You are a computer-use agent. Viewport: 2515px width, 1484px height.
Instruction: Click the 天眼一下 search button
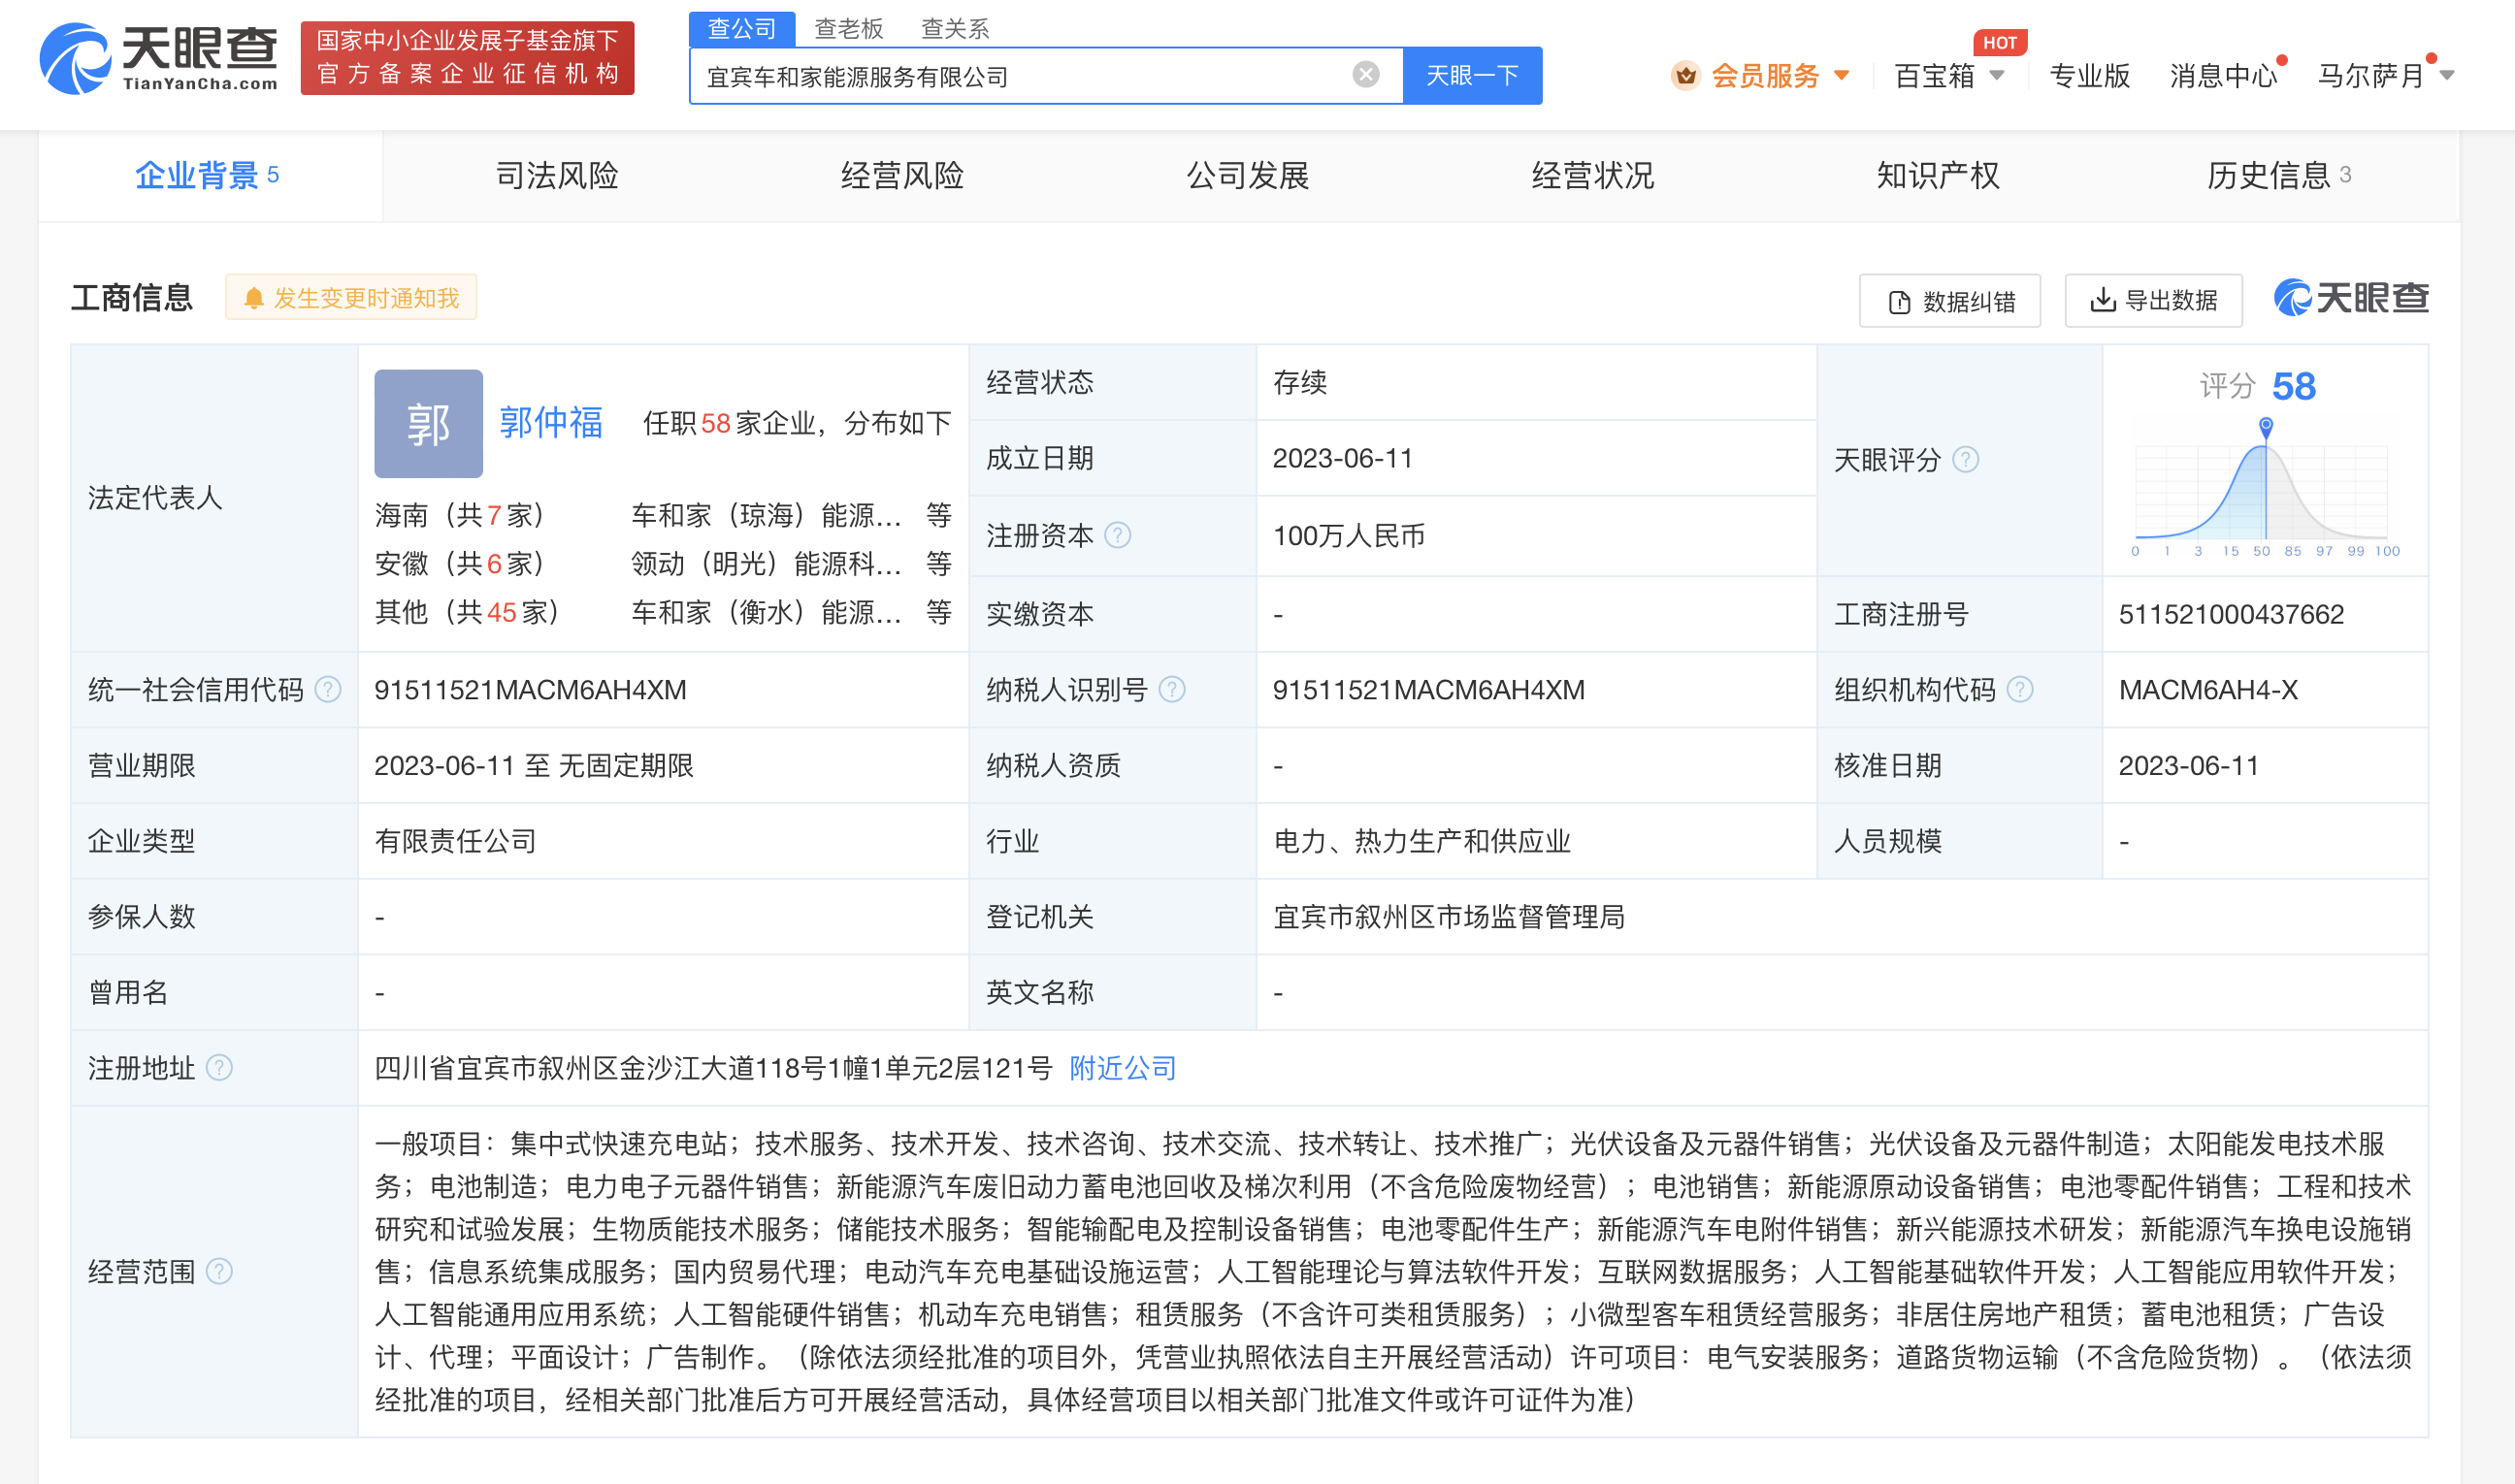click(1472, 75)
